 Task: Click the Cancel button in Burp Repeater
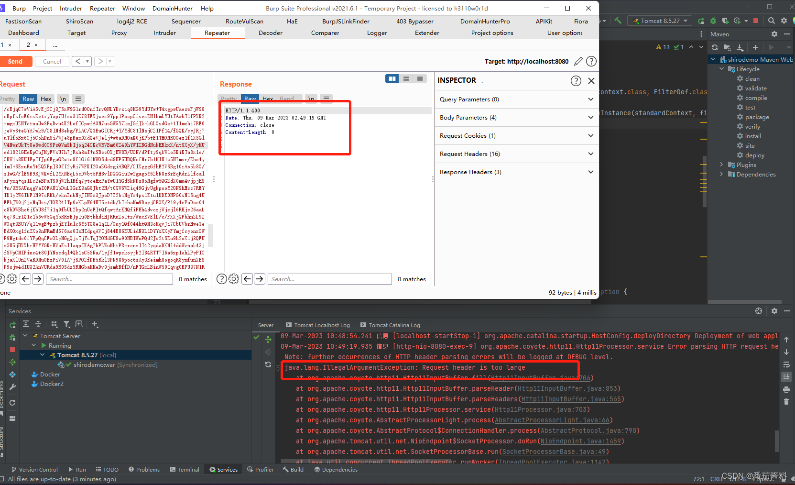52,61
